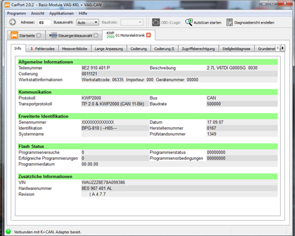
Task: Click the Codierung value 0011121
Action: 89,74
